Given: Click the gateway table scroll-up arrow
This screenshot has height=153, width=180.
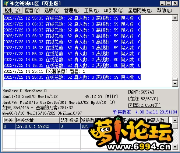Looking at the screenshot, I should click(175, 120).
